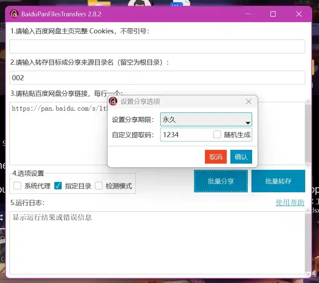Open the 设置分享期限 dropdown showing 永久
The width and height of the screenshot is (319, 283).
[206, 119]
